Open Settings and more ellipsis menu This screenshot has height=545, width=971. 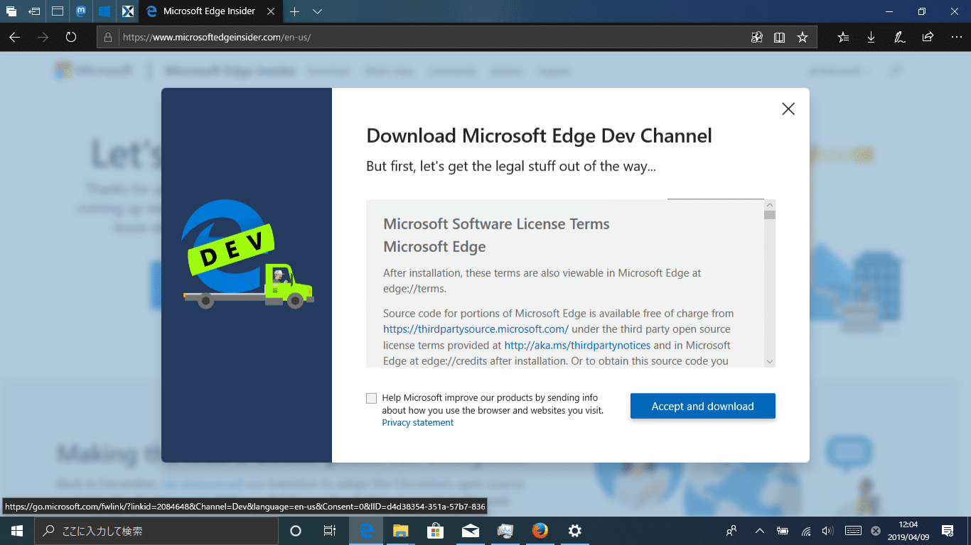[955, 38]
